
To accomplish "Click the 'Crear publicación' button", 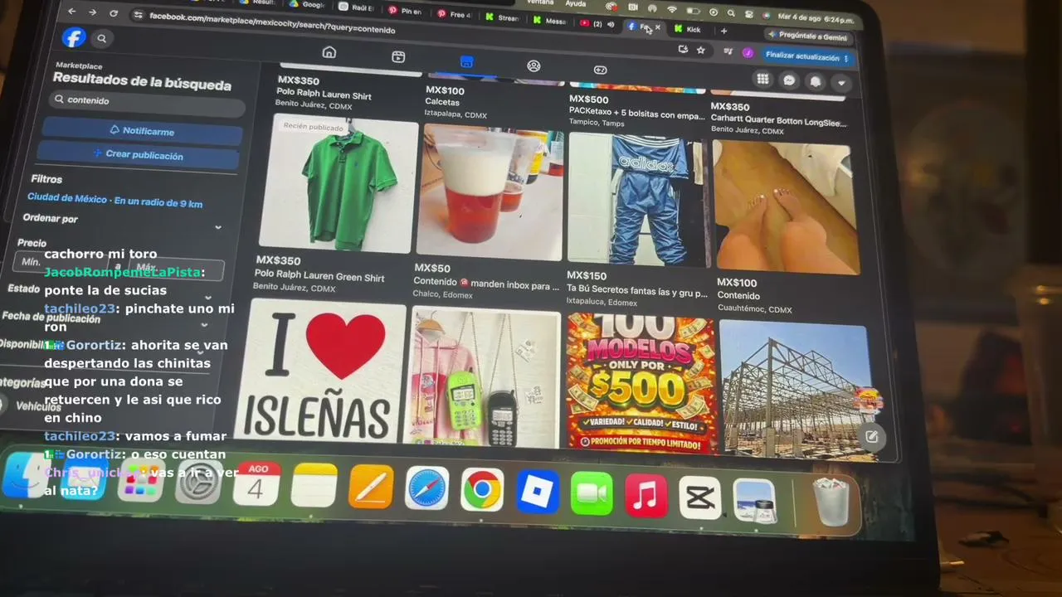I will click(x=139, y=154).
